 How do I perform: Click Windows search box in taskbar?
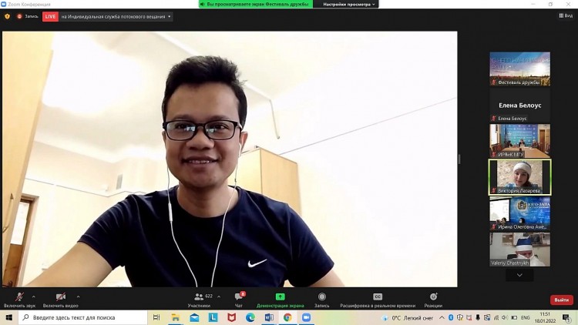click(83, 317)
